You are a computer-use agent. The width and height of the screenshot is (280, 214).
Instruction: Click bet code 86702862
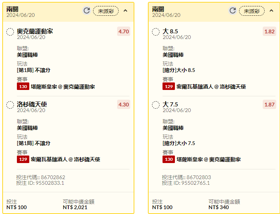pyautogui.click(x=53, y=177)
